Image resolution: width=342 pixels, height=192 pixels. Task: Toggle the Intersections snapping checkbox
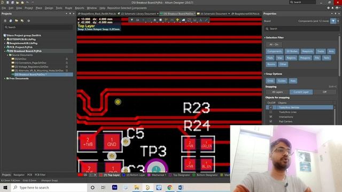pos(271,117)
